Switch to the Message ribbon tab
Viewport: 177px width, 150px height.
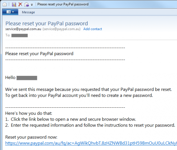[x=28, y=12]
